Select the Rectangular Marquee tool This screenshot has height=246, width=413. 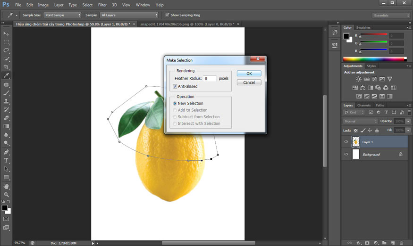[6, 42]
